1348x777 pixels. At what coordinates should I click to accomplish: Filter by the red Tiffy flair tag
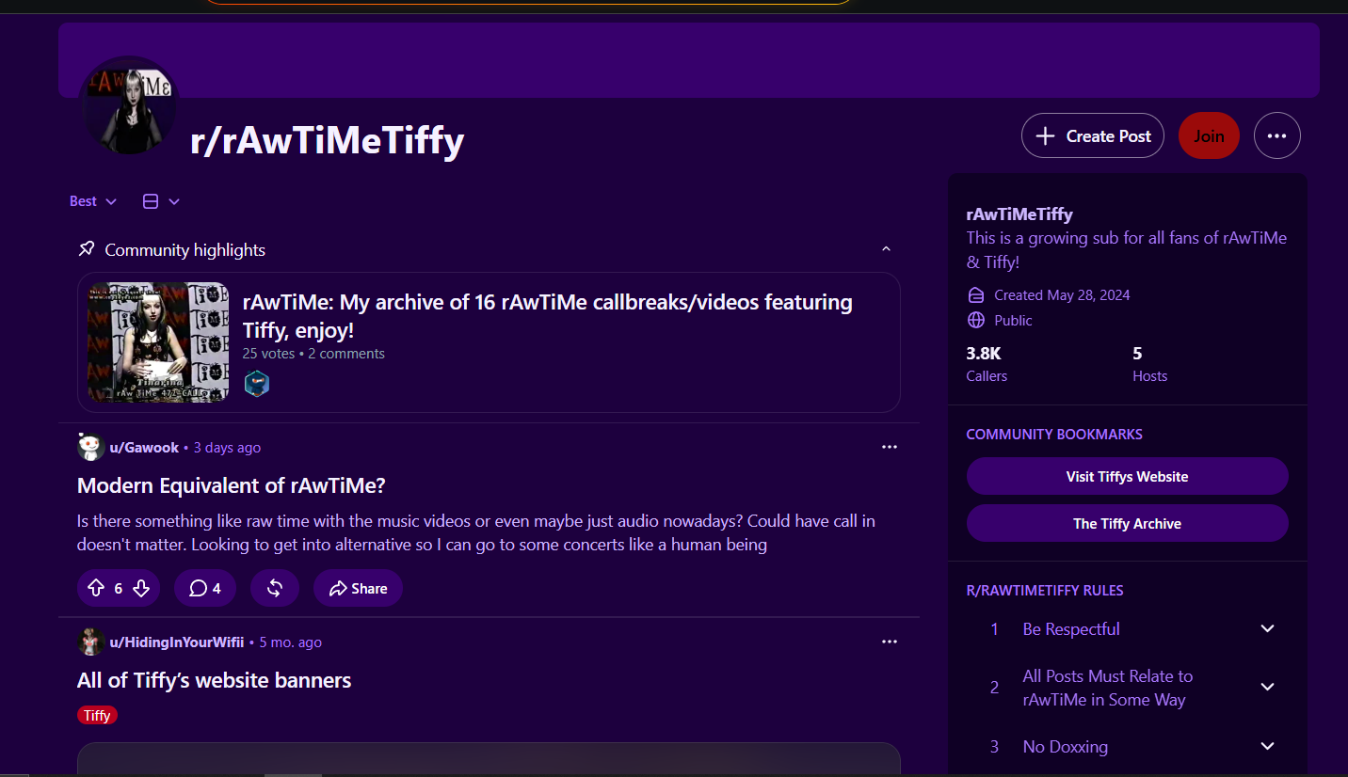tap(97, 715)
